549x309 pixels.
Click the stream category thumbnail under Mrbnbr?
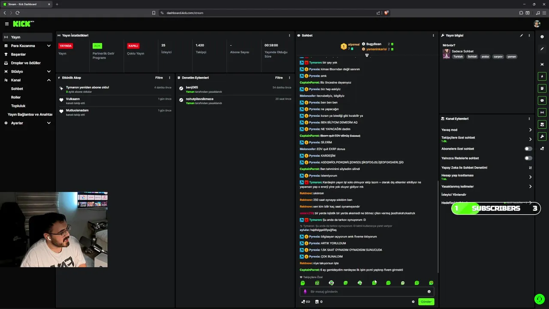point(446,54)
